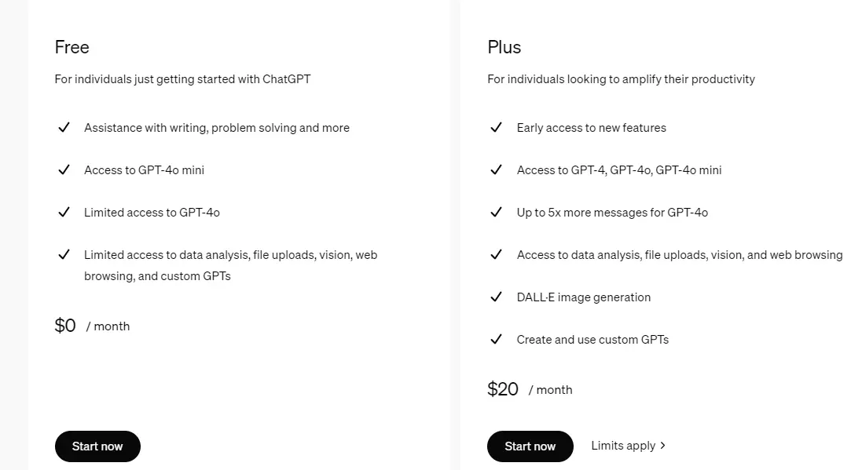The width and height of the screenshot is (862, 470).
Task: Click the checkmark beside 'Access to GPT-4, GPT-4o'
Action: (497, 169)
